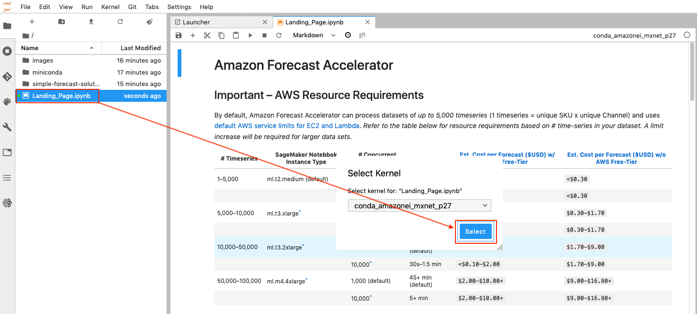Save the notebook with the disk icon

tap(179, 35)
